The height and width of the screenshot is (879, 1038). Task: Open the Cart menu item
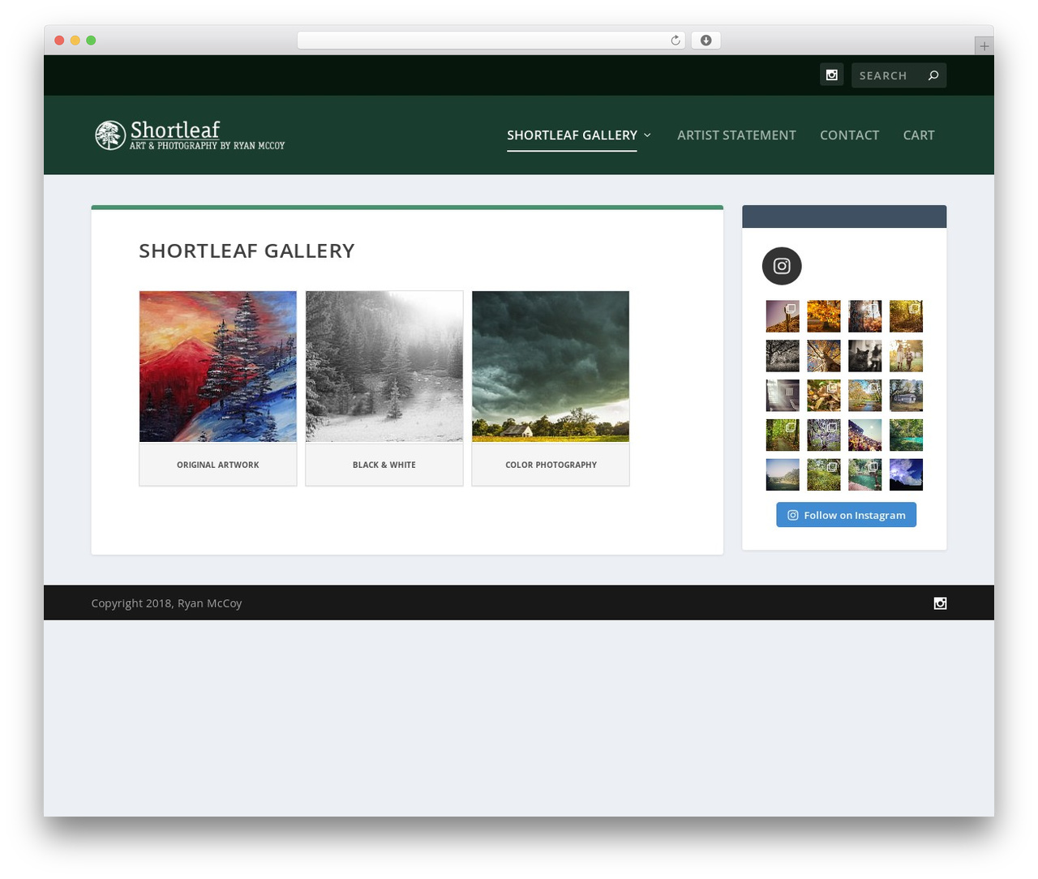coord(919,135)
